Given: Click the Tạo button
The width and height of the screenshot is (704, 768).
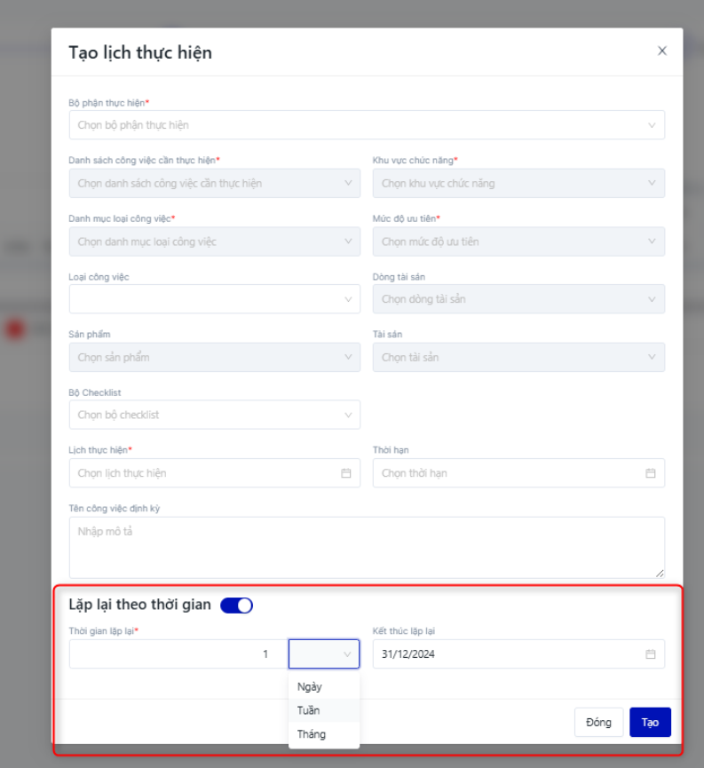Looking at the screenshot, I should [x=650, y=723].
